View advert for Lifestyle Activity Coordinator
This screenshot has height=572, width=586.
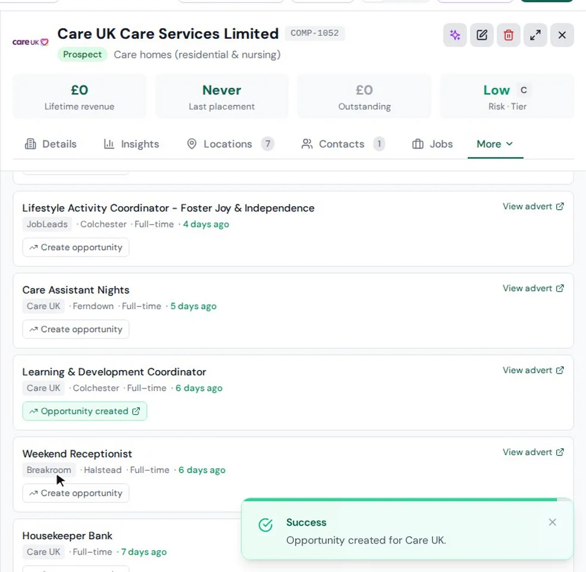point(533,206)
